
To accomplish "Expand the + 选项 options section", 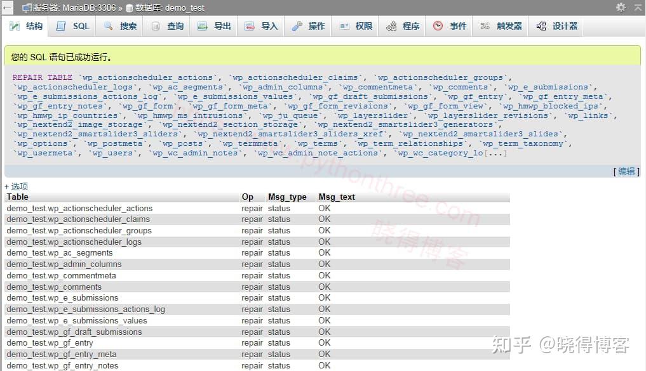I will pos(16,186).
